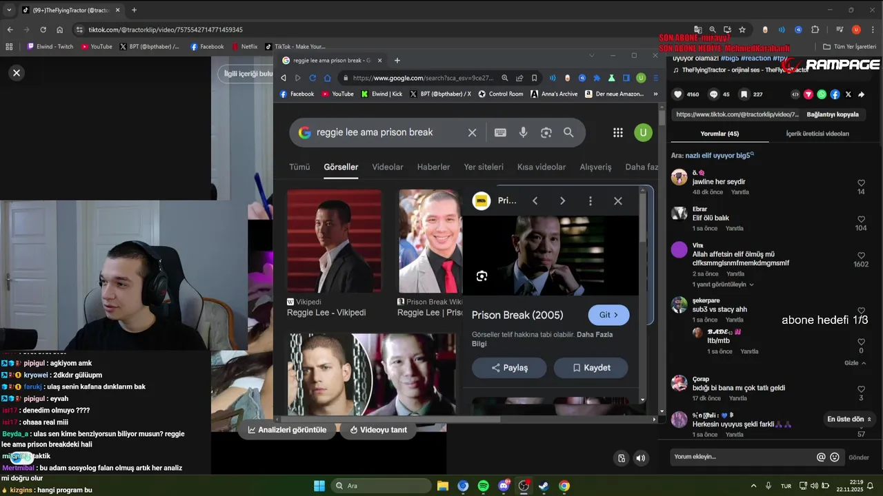
Task: Open Google on-screen keyboard icon
Action: point(500,132)
